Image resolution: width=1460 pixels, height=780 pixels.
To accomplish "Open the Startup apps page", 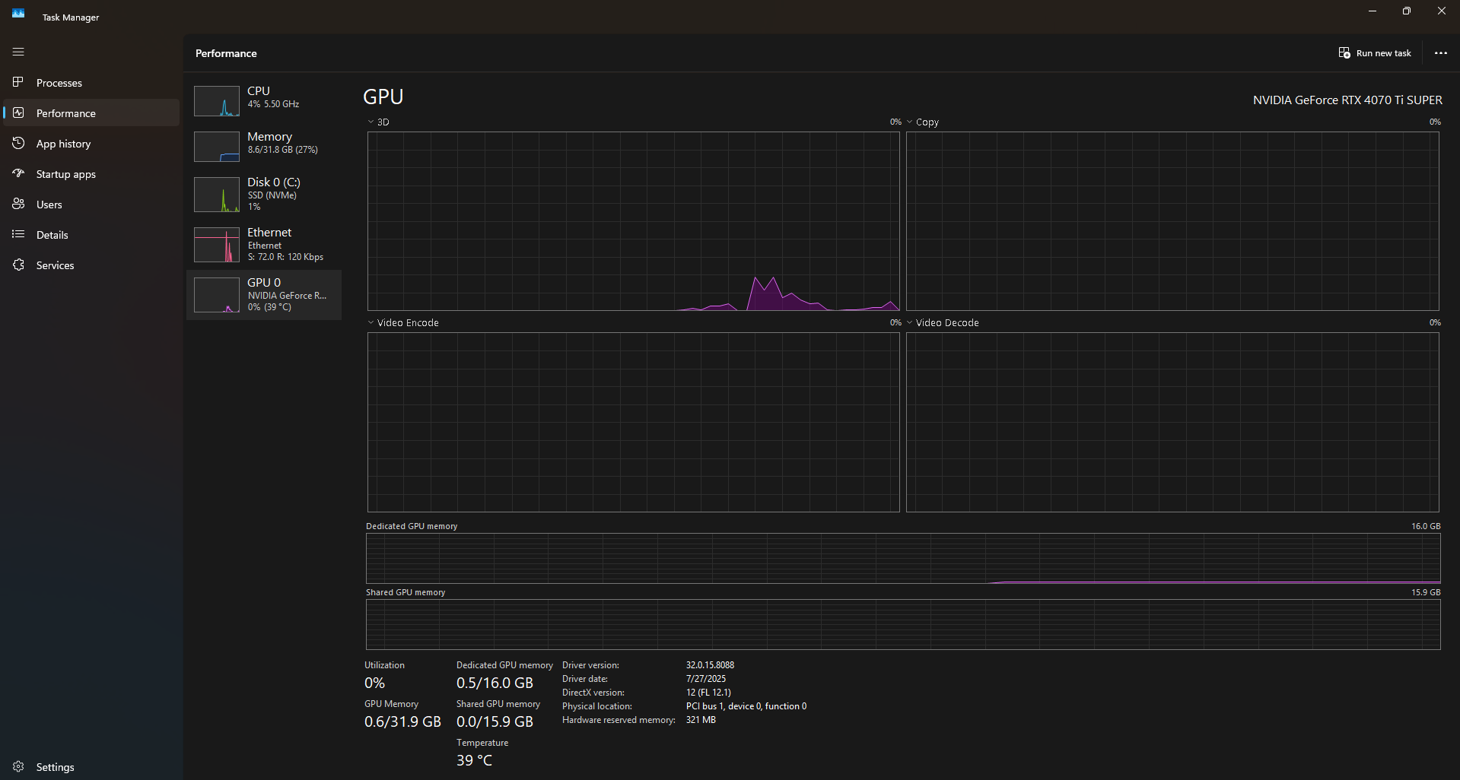I will point(91,174).
